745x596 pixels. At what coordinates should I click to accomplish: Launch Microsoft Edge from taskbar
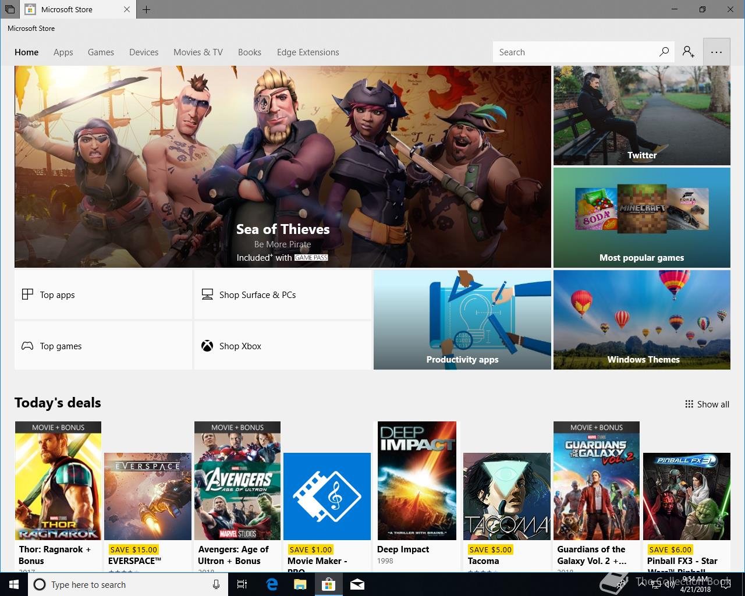[x=272, y=584]
